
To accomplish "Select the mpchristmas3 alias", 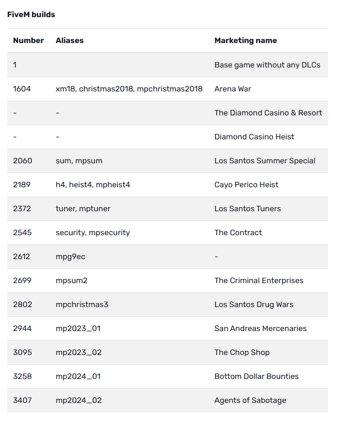I will pyautogui.click(x=82, y=305).
